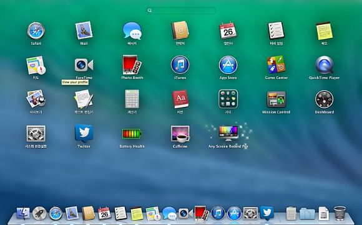Open Reminders from the Dock
The height and width of the screenshot is (225, 362).
tap(120, 214)
